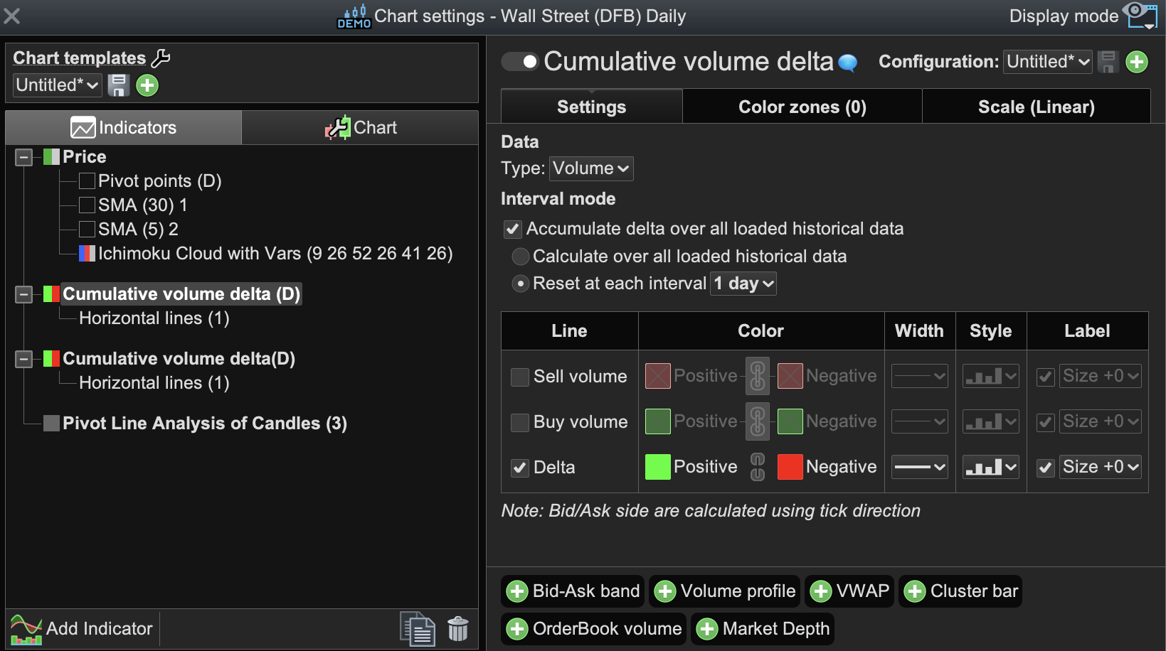Screen dimensions: 1166x651
Task: Switch to the Color zones (0) tab
Action: tap(802, 107)
